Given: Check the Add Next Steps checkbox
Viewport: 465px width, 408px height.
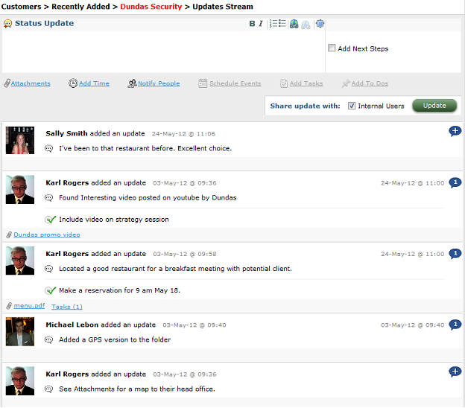Looking at the screenshot, I should coord(332,48).
